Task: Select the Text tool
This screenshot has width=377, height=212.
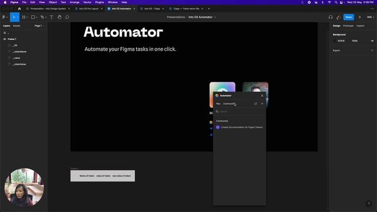Action: 51,17
